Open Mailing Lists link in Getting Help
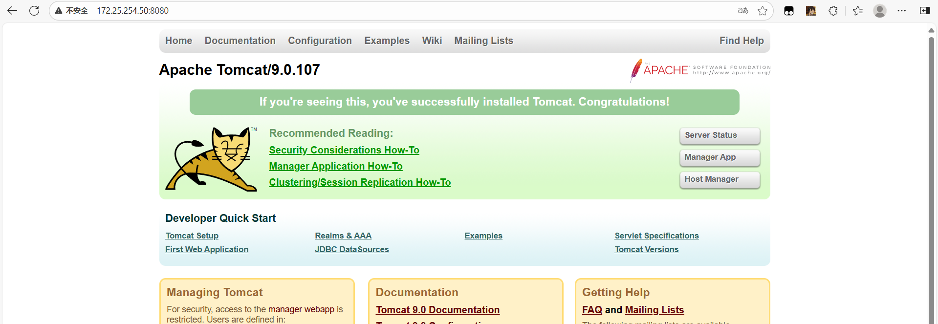Screen dimensions: 938x324 click(654, 310)
